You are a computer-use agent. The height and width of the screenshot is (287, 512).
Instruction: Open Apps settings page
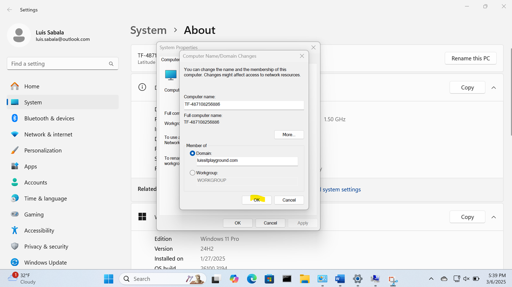(63, 166)
